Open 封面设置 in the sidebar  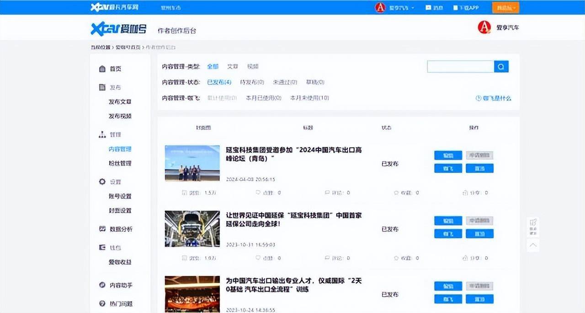point(120,210)
